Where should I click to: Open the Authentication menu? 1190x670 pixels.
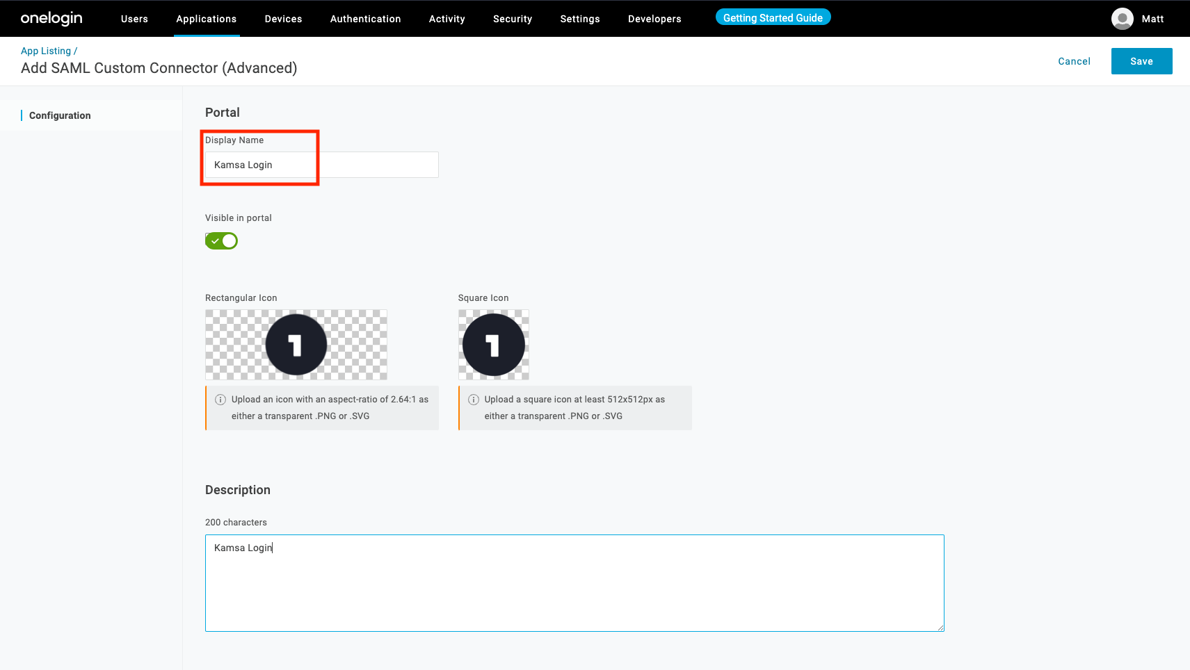tap(366, 19)
